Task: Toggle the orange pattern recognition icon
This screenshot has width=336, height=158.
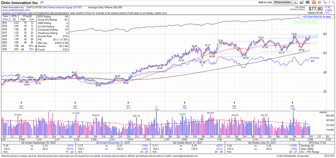Action: [x=314, y=2]
